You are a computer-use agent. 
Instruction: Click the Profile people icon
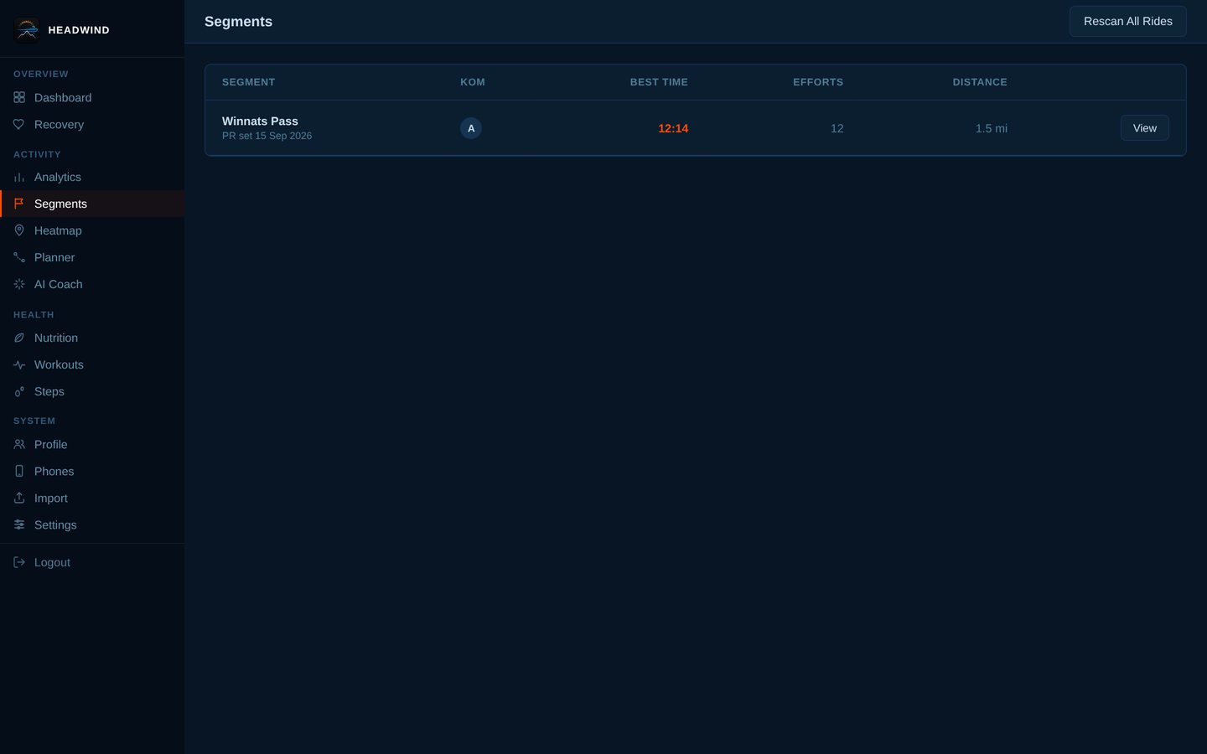tap(19, 445)
